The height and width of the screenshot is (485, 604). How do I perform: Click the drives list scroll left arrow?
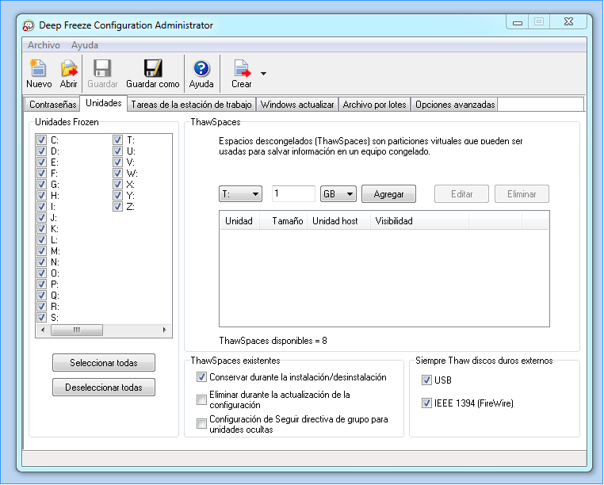pos(43,330)
